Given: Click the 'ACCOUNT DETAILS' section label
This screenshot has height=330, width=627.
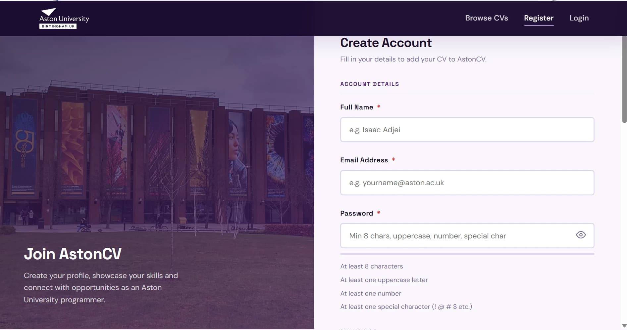Looking at the screenshot, I should [x=370, y=84].
